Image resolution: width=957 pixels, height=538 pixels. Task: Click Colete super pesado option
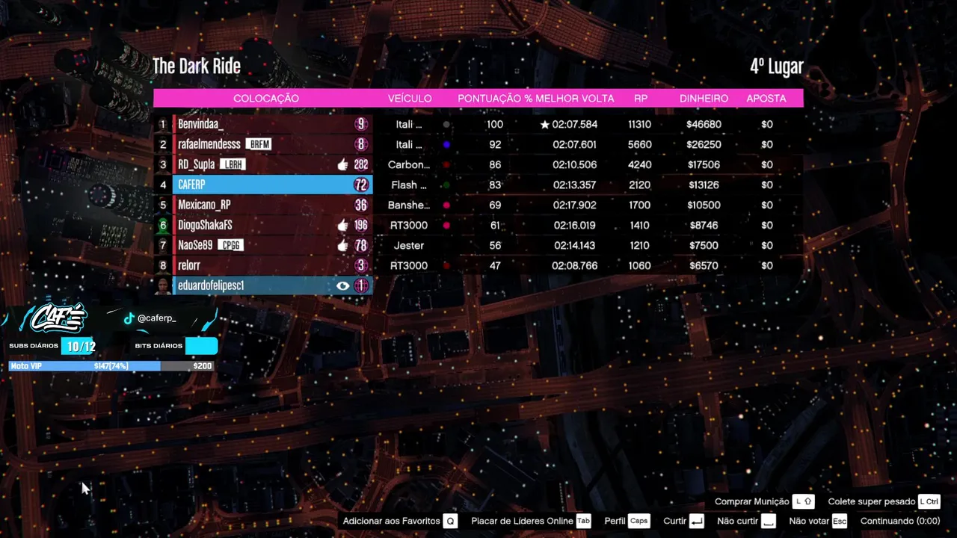pyautogui.click(x=872, y=501)
